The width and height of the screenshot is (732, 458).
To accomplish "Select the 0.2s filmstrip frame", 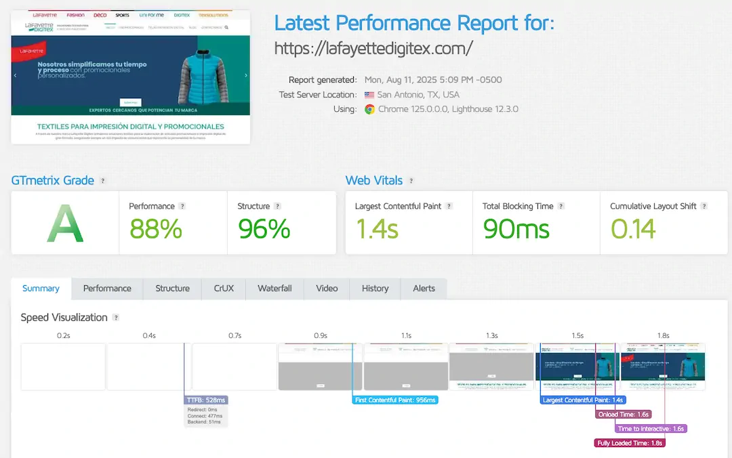I will (x=63, y=367).
